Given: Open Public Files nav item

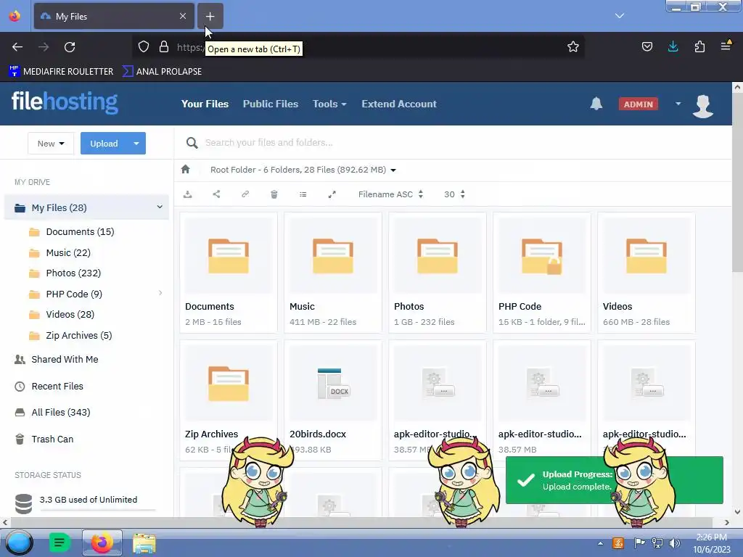Looking at the screenshot, I should tap(271, 104).
